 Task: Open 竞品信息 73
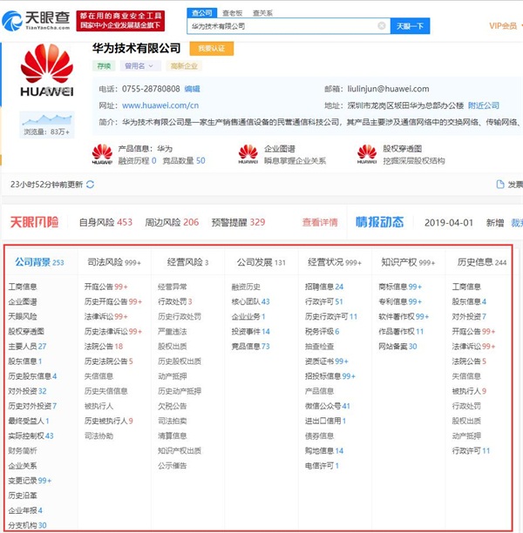coord(251,347)
